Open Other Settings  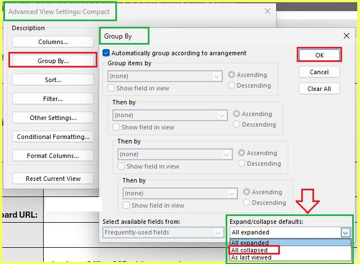coord(53,118)
